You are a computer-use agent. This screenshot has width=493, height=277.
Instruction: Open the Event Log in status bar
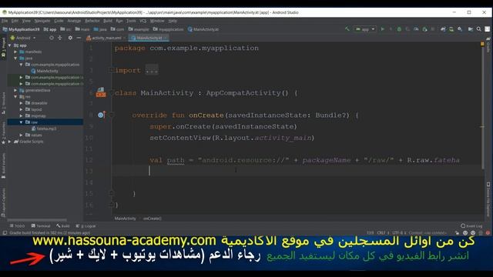point(471,225)
